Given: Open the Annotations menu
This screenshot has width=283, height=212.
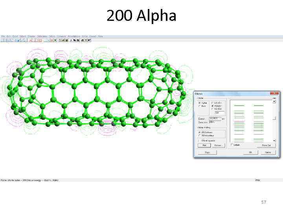Looking at the screenshot, I should [x=74, y=36].
